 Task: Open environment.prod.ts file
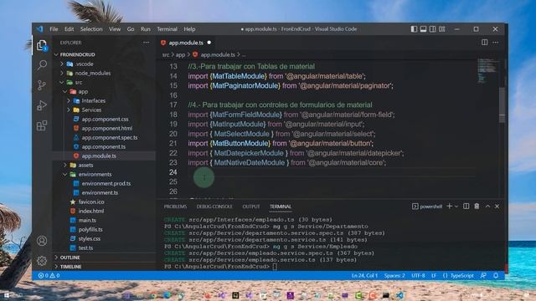click(x=106, y=183)
